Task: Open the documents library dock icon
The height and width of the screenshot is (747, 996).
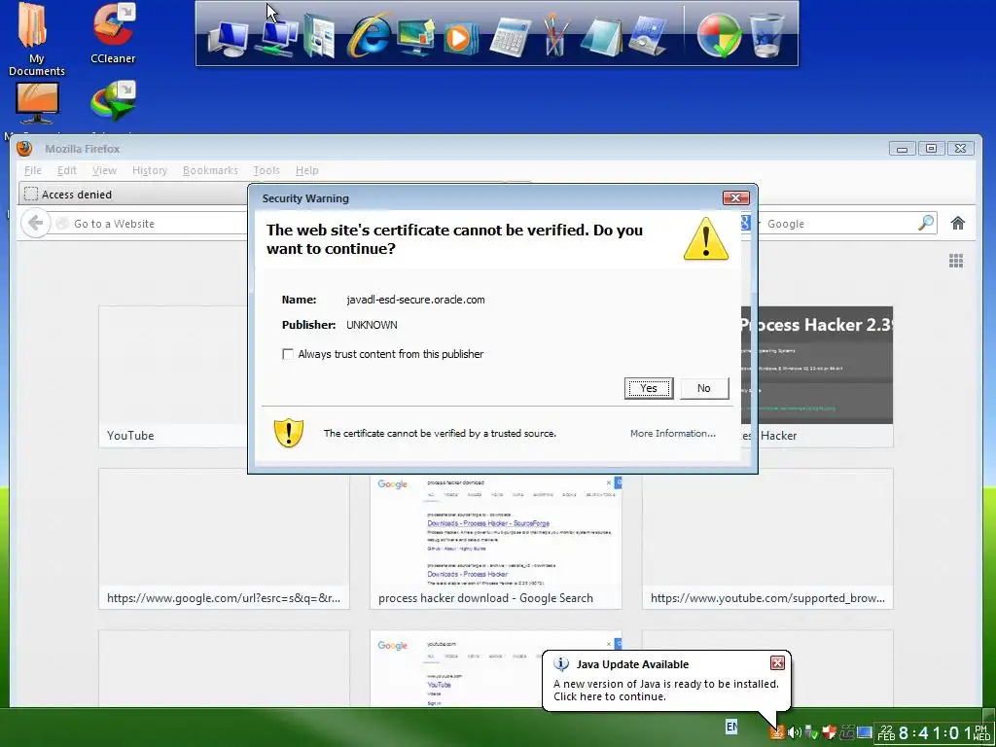Action: (x=319, y=36)
